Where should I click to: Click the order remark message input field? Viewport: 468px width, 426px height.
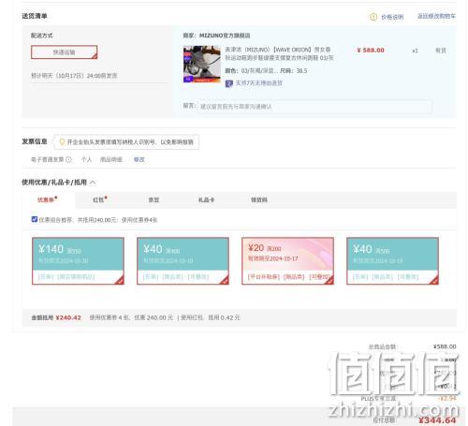[x=314, y=107]
